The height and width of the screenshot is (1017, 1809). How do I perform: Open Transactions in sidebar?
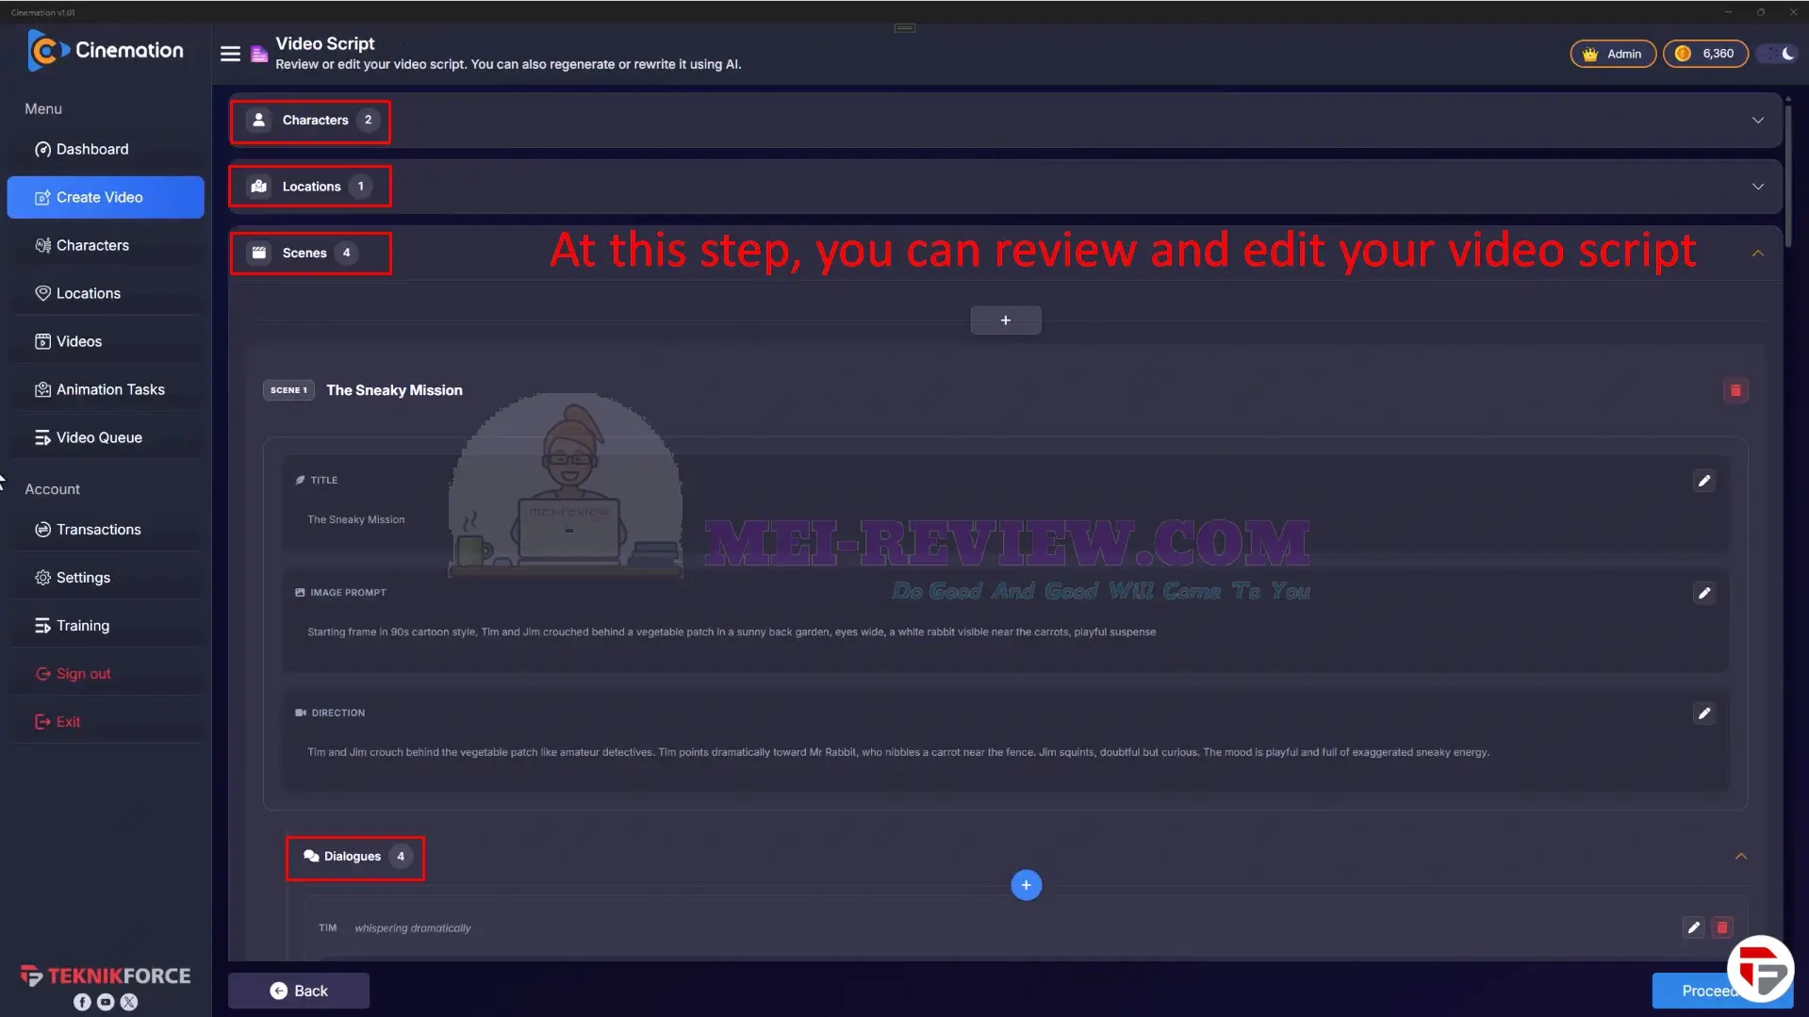[106, 530]
